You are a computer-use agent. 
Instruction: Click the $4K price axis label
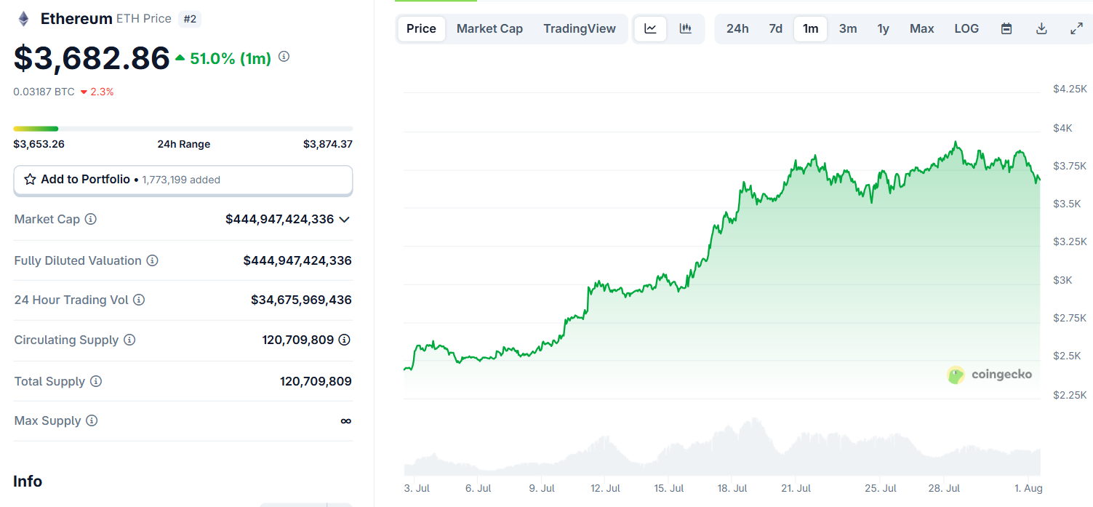tap(1062, 128)
